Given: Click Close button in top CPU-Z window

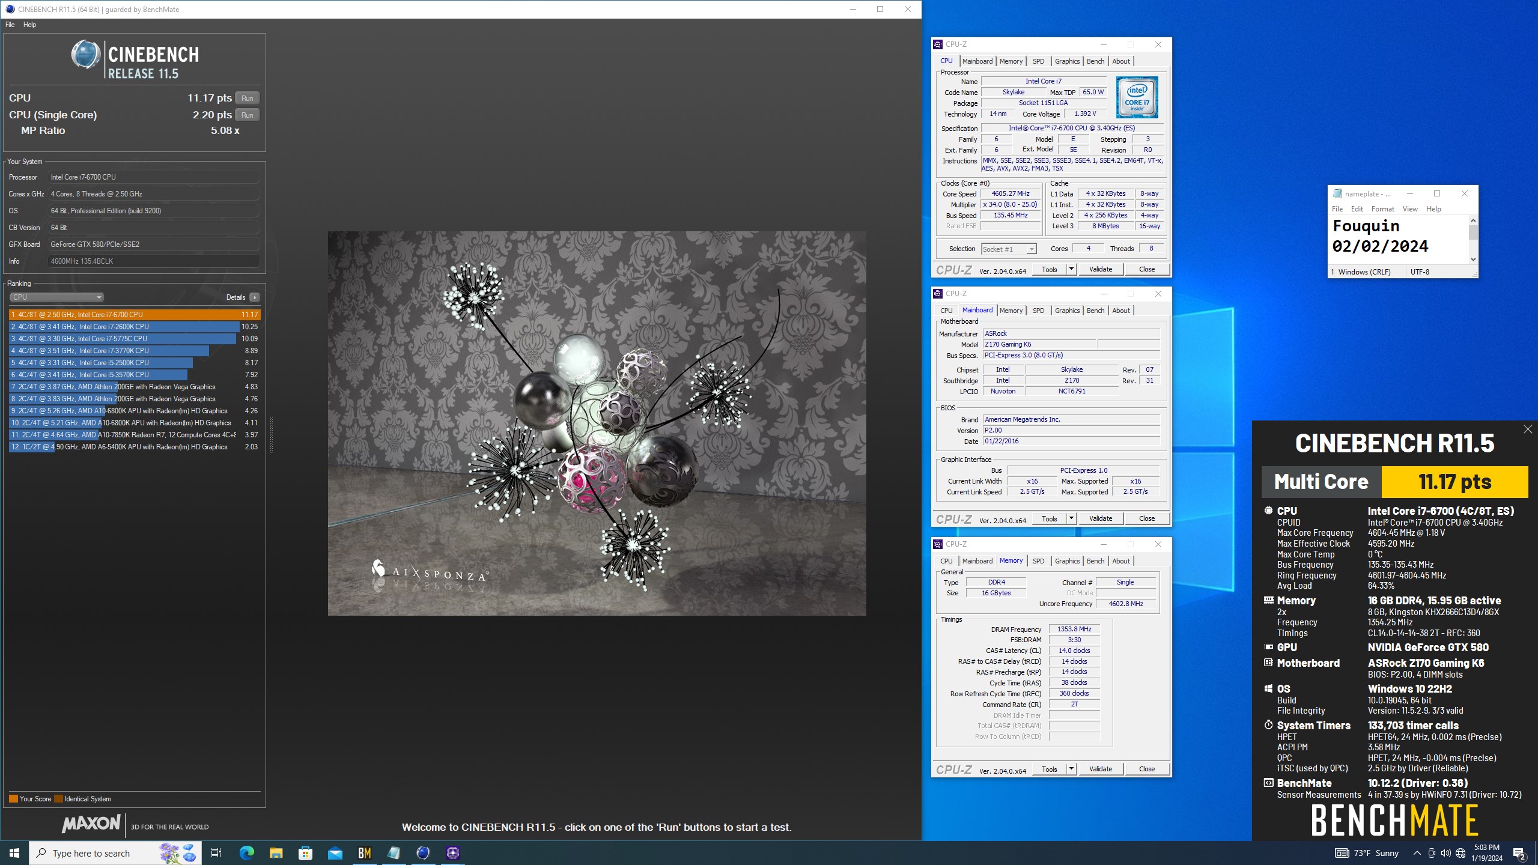Looking at the screenshot, I should (1147, 269).
